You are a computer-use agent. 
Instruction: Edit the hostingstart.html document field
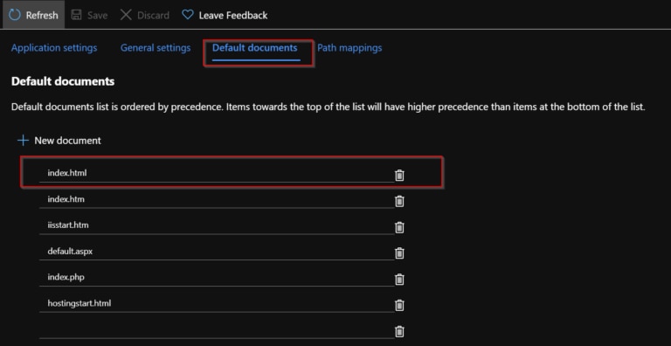click(x=217, y=303)
